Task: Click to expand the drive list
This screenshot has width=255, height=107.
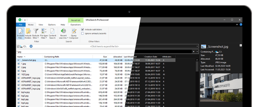Action: point(104,46)
